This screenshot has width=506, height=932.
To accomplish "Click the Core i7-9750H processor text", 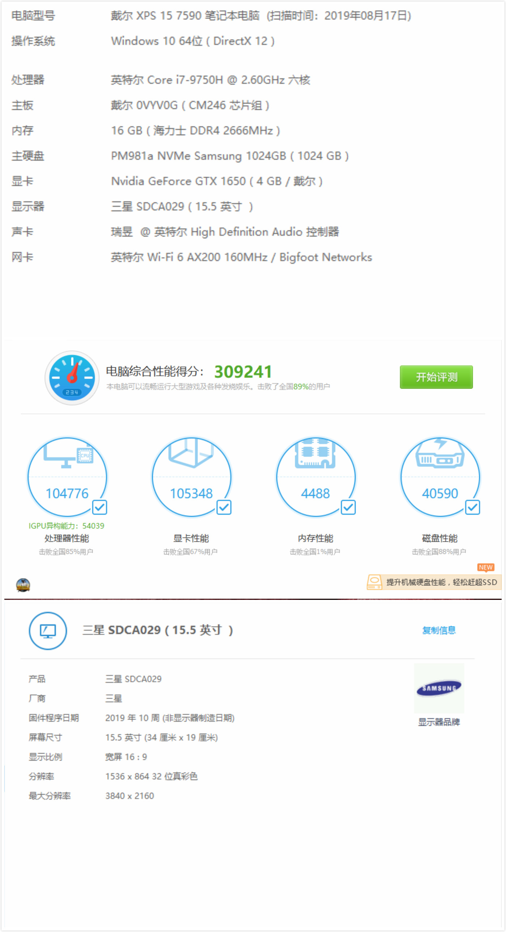I will [x=211, y=80].
